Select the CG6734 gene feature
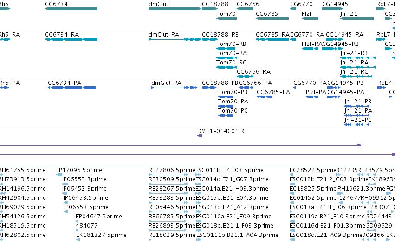The height and width of the screenshot is (242, 395). coord(71,9)
